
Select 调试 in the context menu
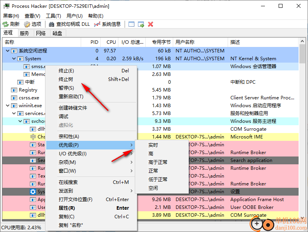pyautogui.click(x=91, y=117)
